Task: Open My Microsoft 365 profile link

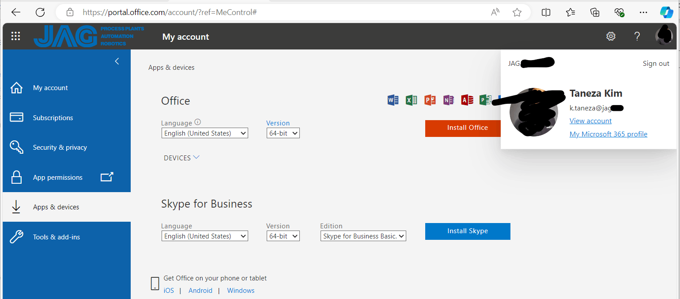Action: point(608,134)
